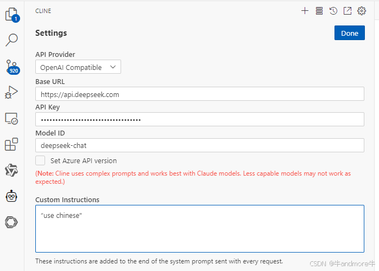Click the Custom Instructions label
379x271 pixels.
(67, 200)
